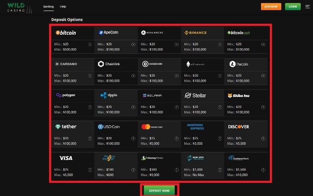Click Person to Person Max.: $600 text
The width and height of the screenshot is (313, 196).
[105, 175]
